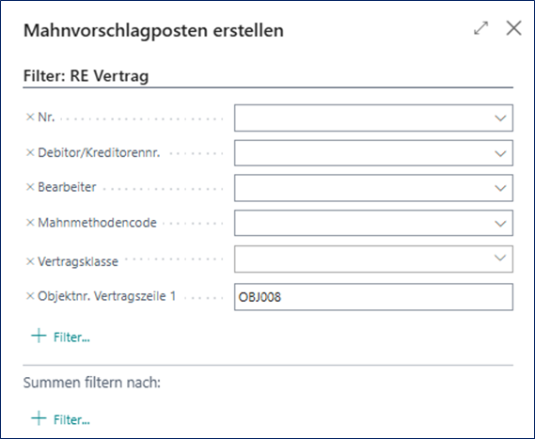Remove the Debitor/Kreditorennr. filter X icon
Viewport: 535px width, 439px height.
30,152
